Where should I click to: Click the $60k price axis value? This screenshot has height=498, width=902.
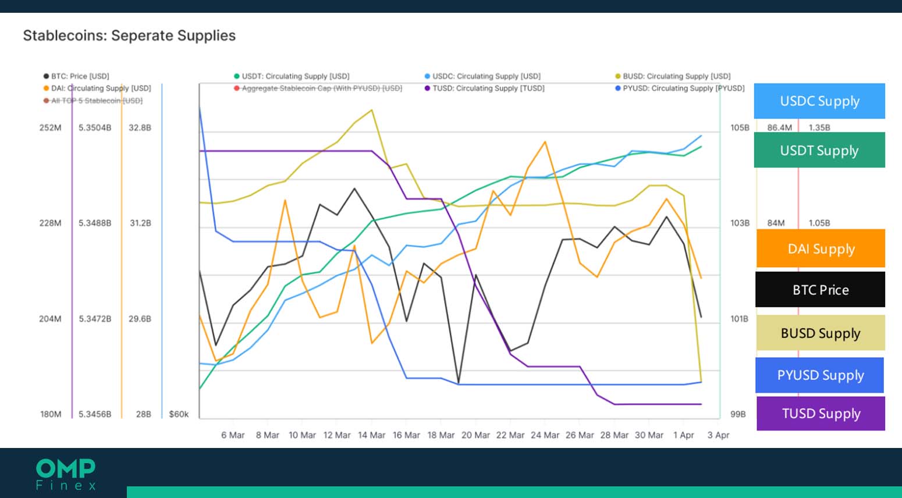(179, 414)
